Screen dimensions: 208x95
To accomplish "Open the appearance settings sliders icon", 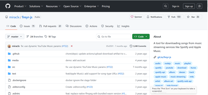I will [x=199, y=6].
